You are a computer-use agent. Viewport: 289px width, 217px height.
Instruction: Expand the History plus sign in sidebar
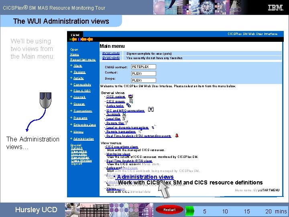pyautogui.click(x=71, y=131)
